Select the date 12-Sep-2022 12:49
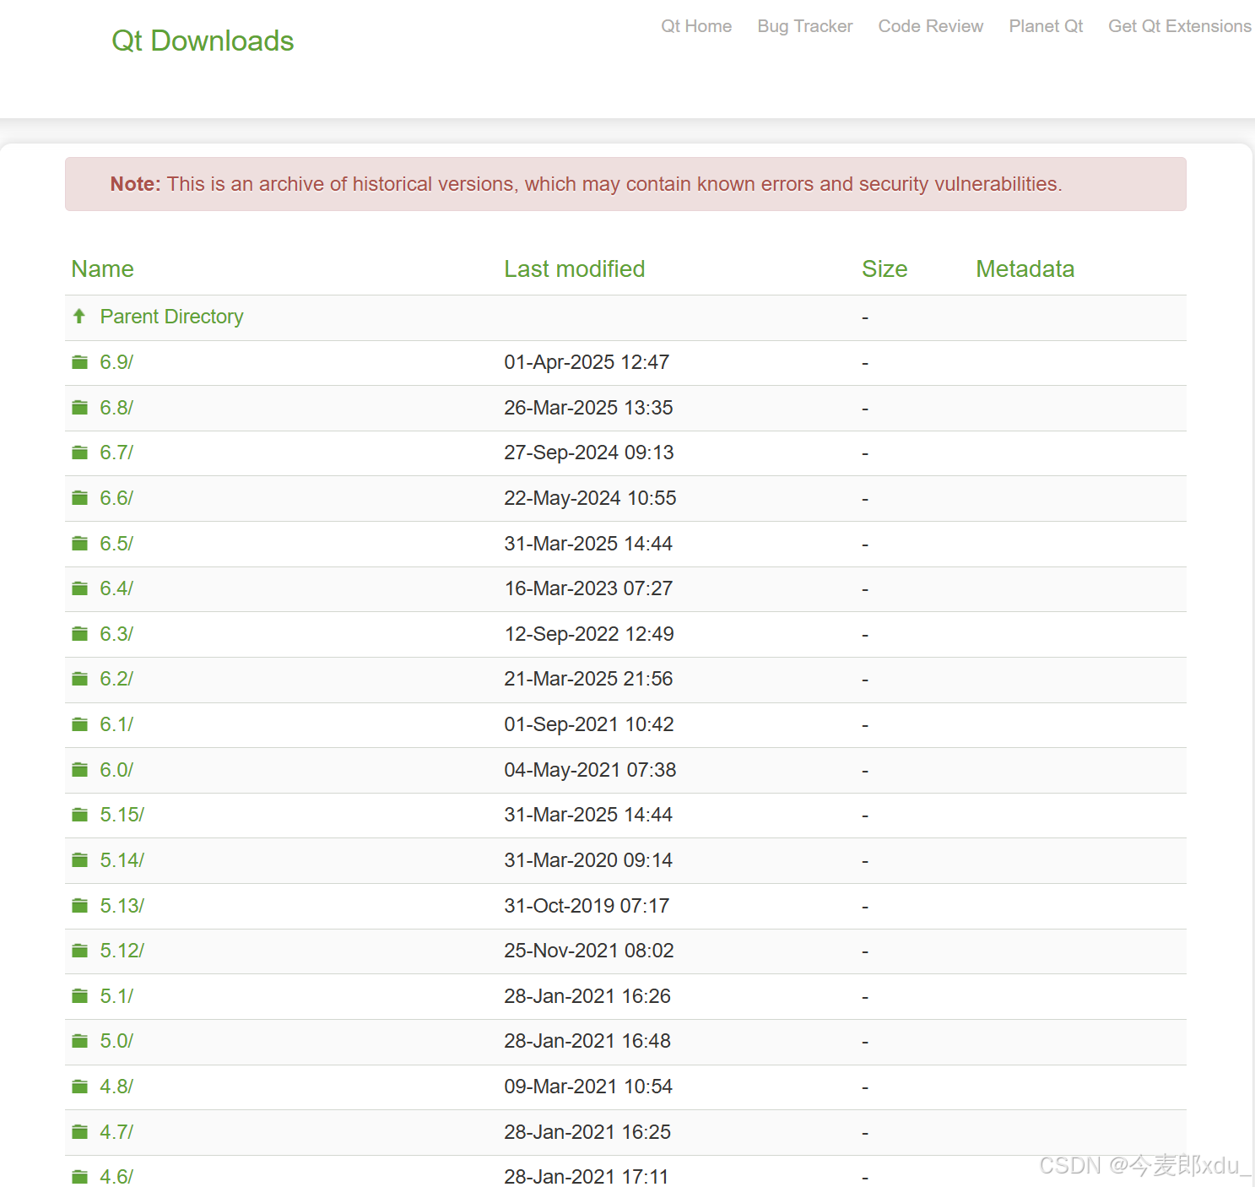 pos(589,634)
